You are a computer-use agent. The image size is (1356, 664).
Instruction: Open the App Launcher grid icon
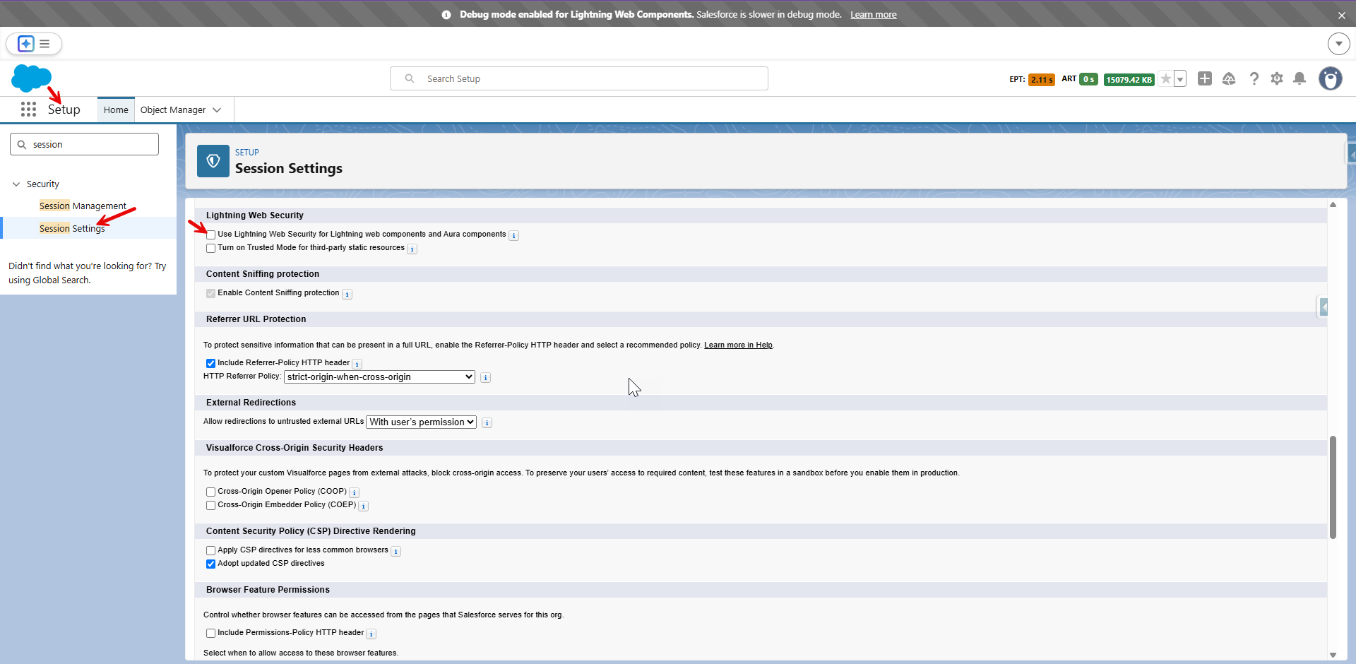[28, 109]
